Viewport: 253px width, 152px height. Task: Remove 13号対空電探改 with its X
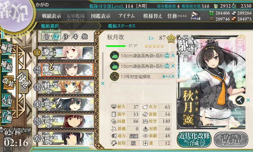173,76
